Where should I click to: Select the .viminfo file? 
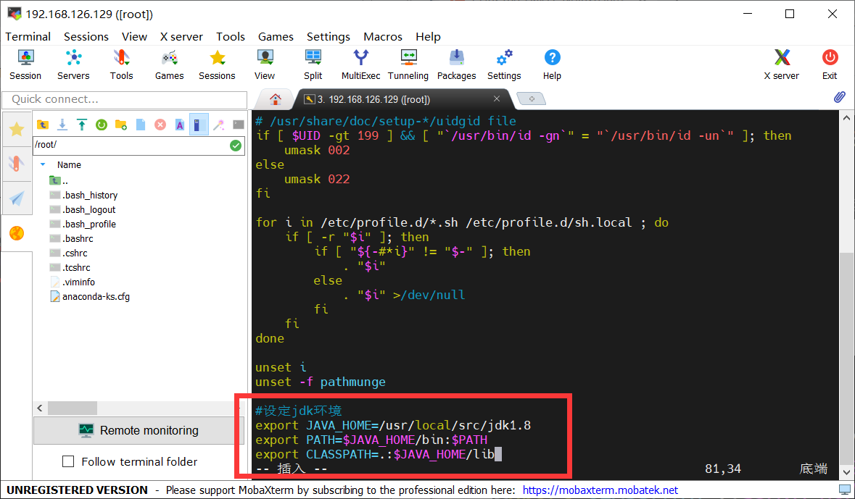[x=72, y=282]
